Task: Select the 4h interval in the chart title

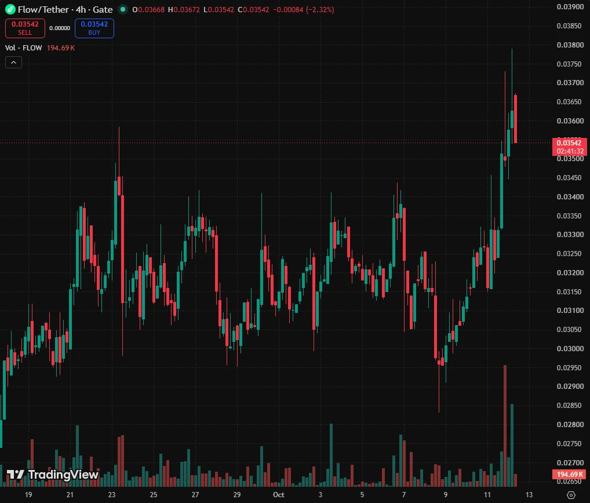Action: pos(81,9)
